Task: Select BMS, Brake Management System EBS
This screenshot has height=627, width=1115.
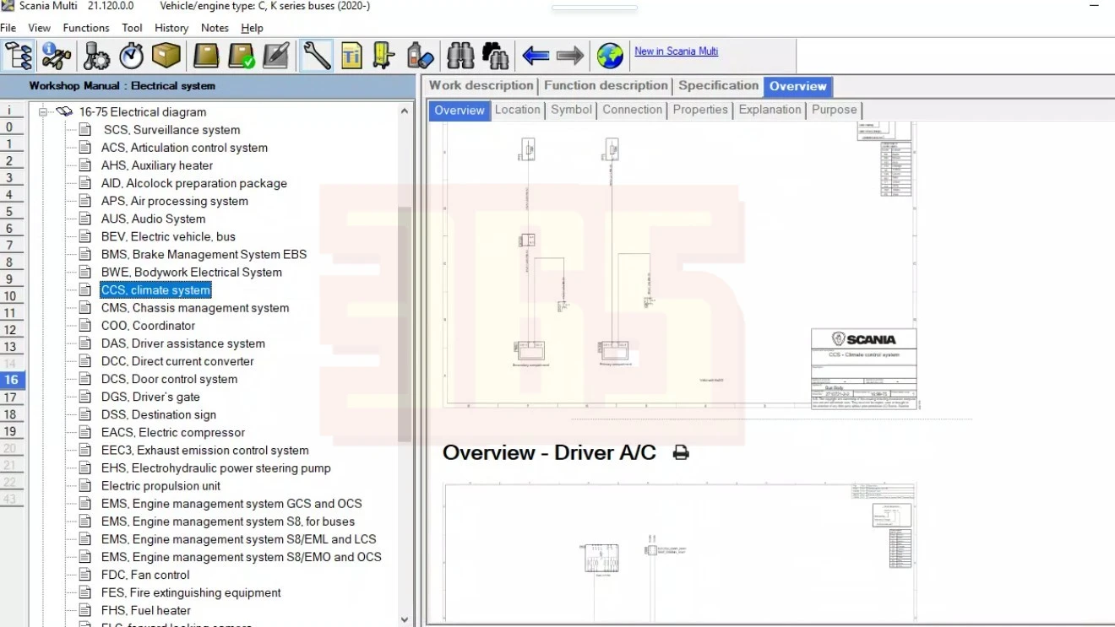Action: pos(204,254)
